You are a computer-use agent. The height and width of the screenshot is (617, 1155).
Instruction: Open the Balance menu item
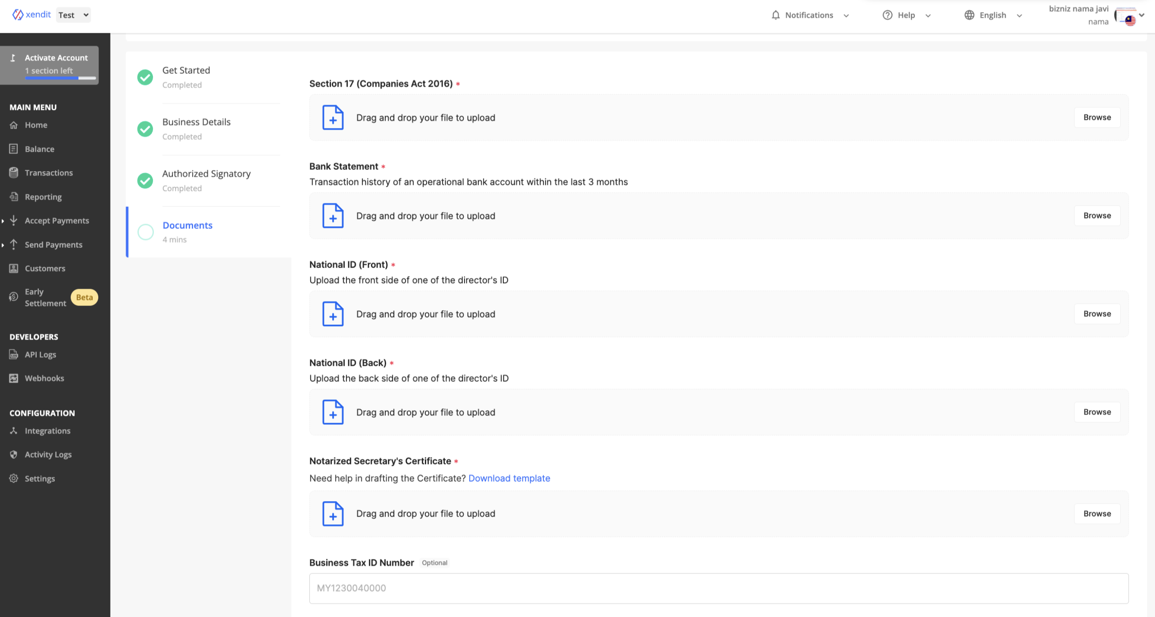(x=40, y=149)
